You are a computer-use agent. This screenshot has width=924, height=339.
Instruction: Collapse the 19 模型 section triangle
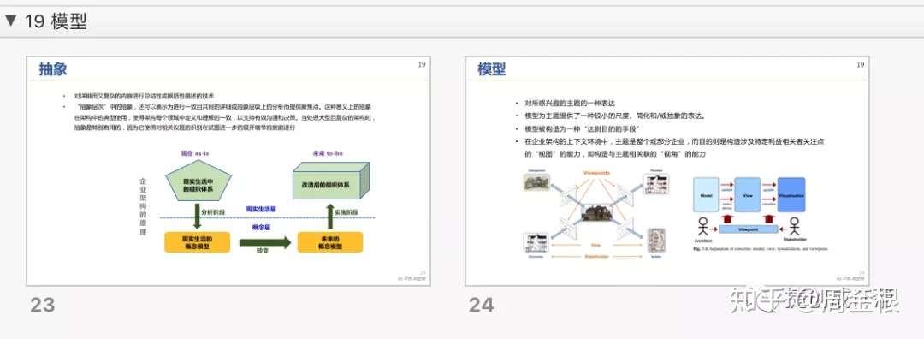10,21
